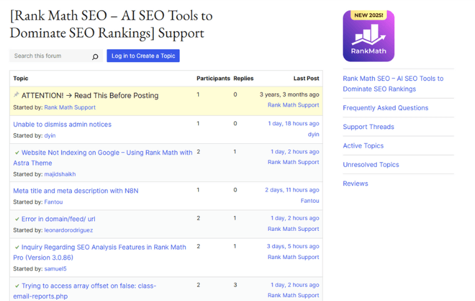Click resolved checkmark on Website Not Indexing topic

17,153
